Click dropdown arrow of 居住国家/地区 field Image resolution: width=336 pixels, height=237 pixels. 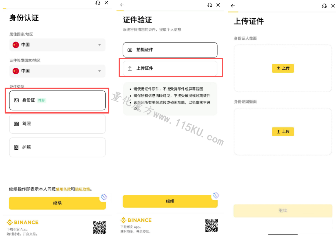pyautogui.click(x=99, y=45)
